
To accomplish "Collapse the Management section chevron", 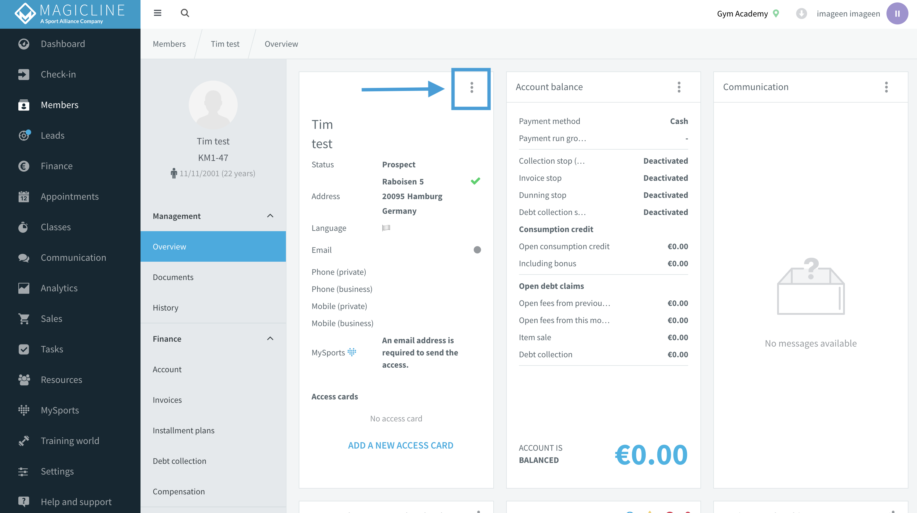I will (270, 216).
